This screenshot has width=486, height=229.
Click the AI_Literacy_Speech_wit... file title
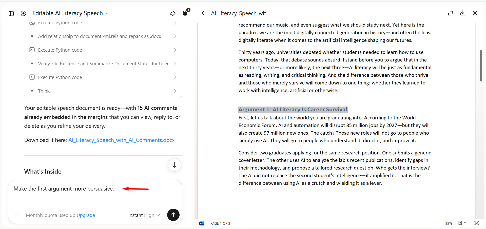241,13
